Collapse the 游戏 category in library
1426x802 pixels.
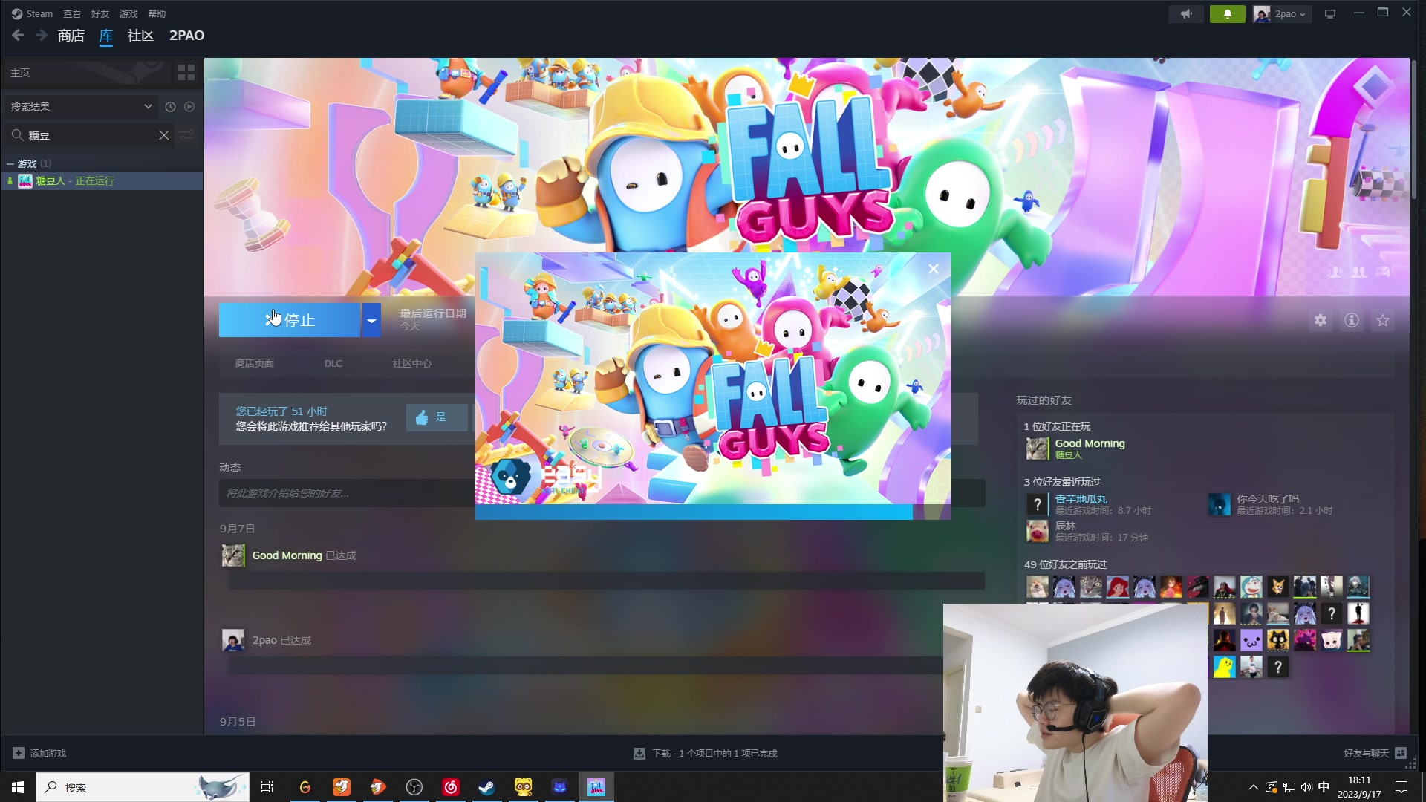pyautogui.click(x=10, y=164)
